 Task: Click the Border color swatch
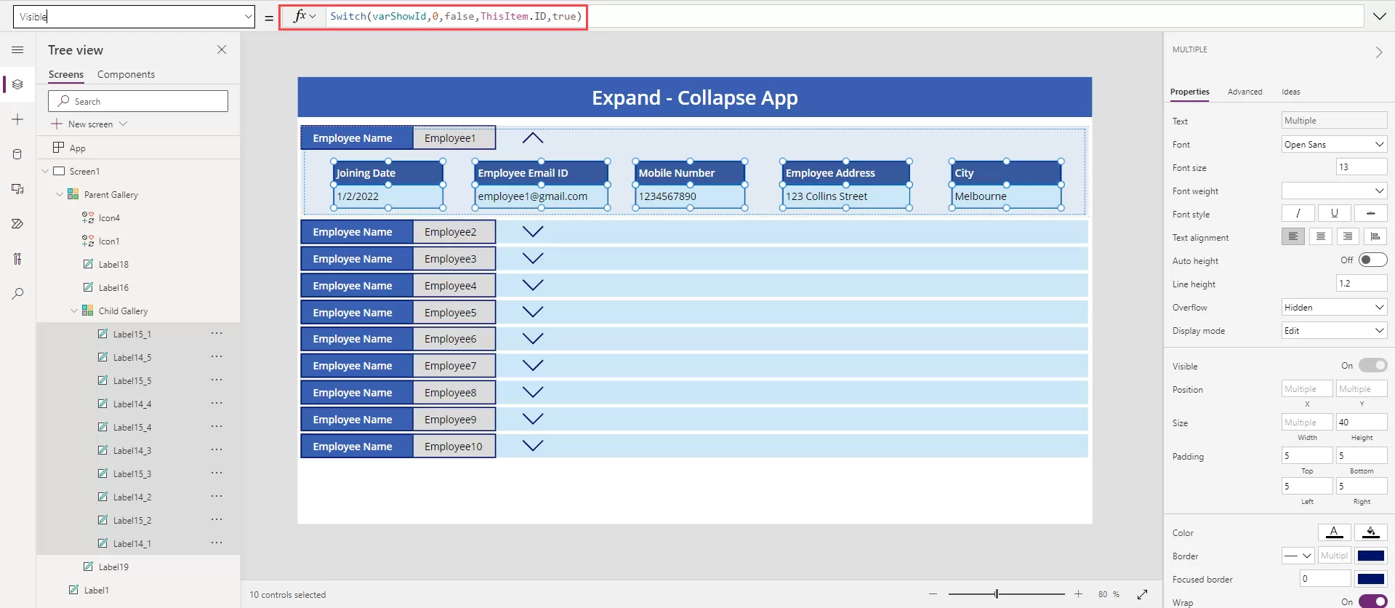1370,556
